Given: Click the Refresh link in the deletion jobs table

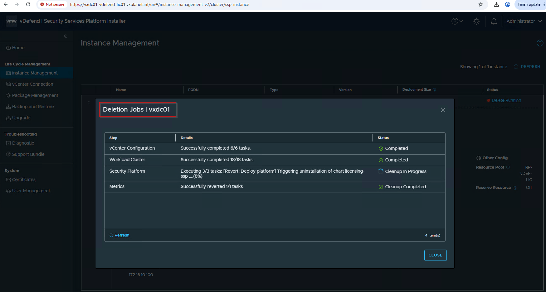Looking at the screenshot, I should point(122,235).
